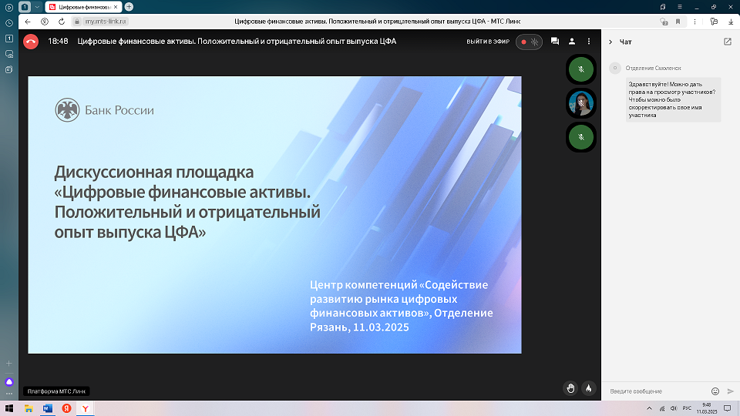Send a fire reaction
740x416 pixels.
(x=589, y=388)
